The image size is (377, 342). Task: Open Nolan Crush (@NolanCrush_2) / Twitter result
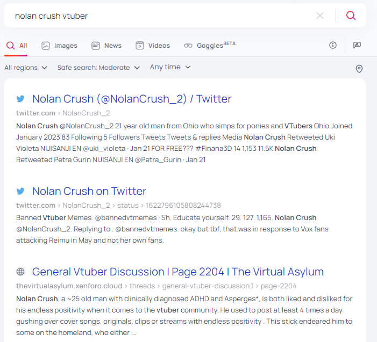click(132, 99)
